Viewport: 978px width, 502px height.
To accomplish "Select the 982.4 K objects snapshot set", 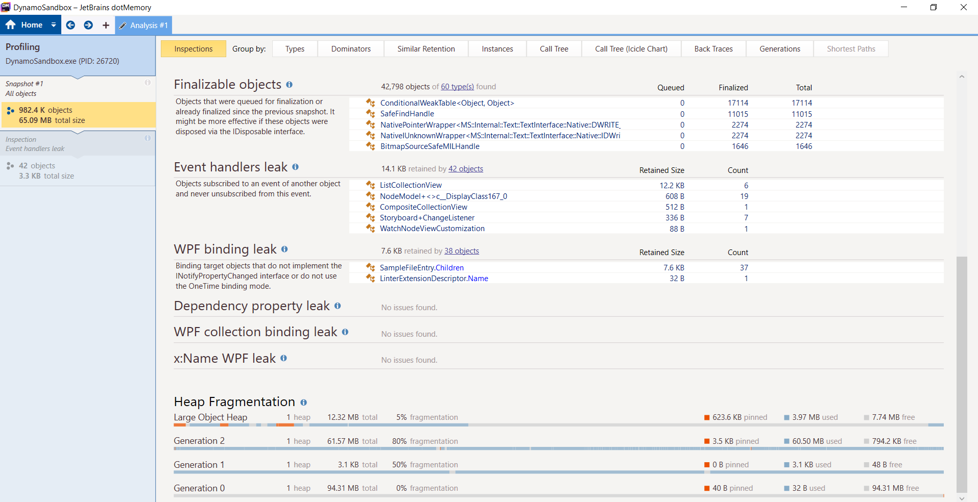I will [79, 115].
